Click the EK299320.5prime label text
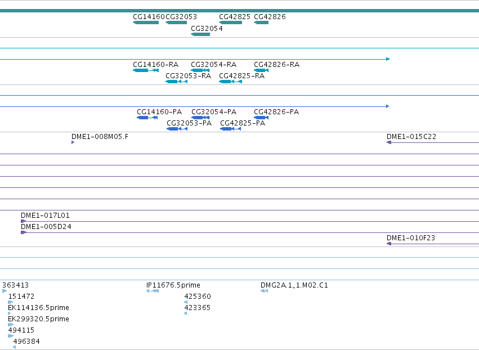The width and height of the screenshot is (479, 350). coord(38,319)
